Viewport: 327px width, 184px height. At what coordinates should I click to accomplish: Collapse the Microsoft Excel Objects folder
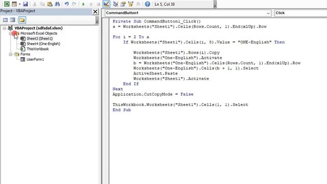pyautogui.click(x=10, y=33)
